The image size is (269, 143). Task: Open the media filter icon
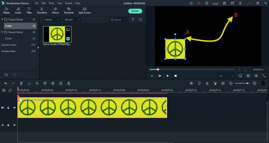[x=133, y=20]
